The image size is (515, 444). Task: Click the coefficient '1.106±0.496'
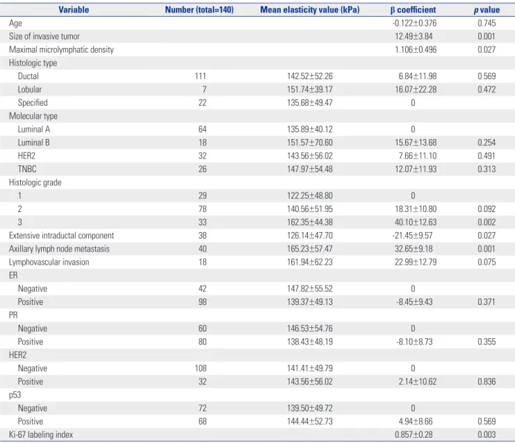click(416, 50)
